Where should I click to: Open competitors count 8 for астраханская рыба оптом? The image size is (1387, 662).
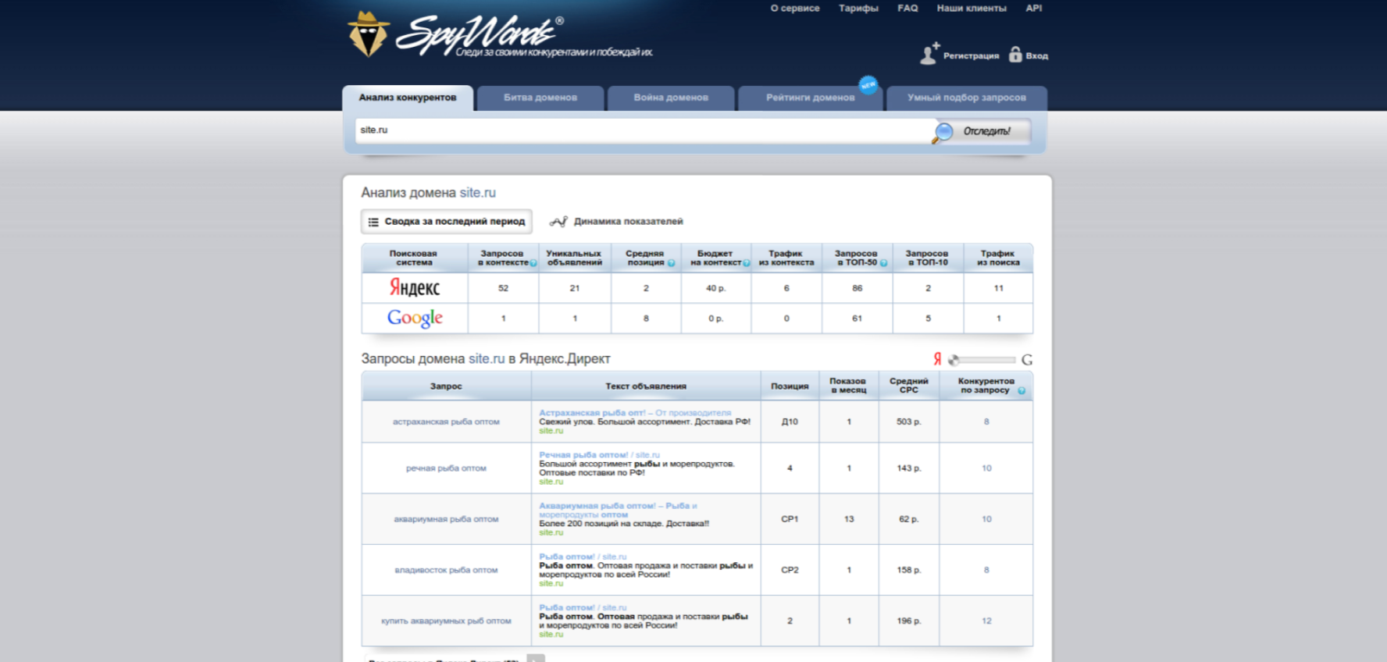[x=986, y=422]
